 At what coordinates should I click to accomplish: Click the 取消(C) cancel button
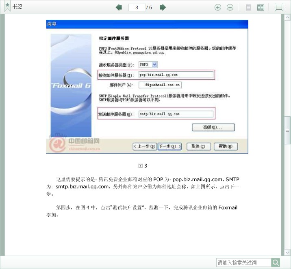[x=199, y=146]
